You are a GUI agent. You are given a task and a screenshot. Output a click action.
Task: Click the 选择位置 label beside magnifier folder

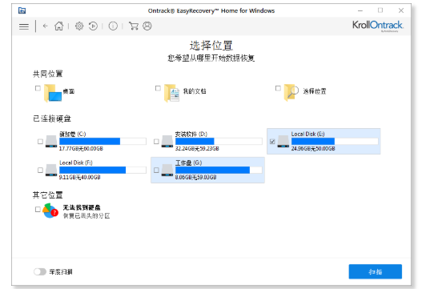[315, 91]
